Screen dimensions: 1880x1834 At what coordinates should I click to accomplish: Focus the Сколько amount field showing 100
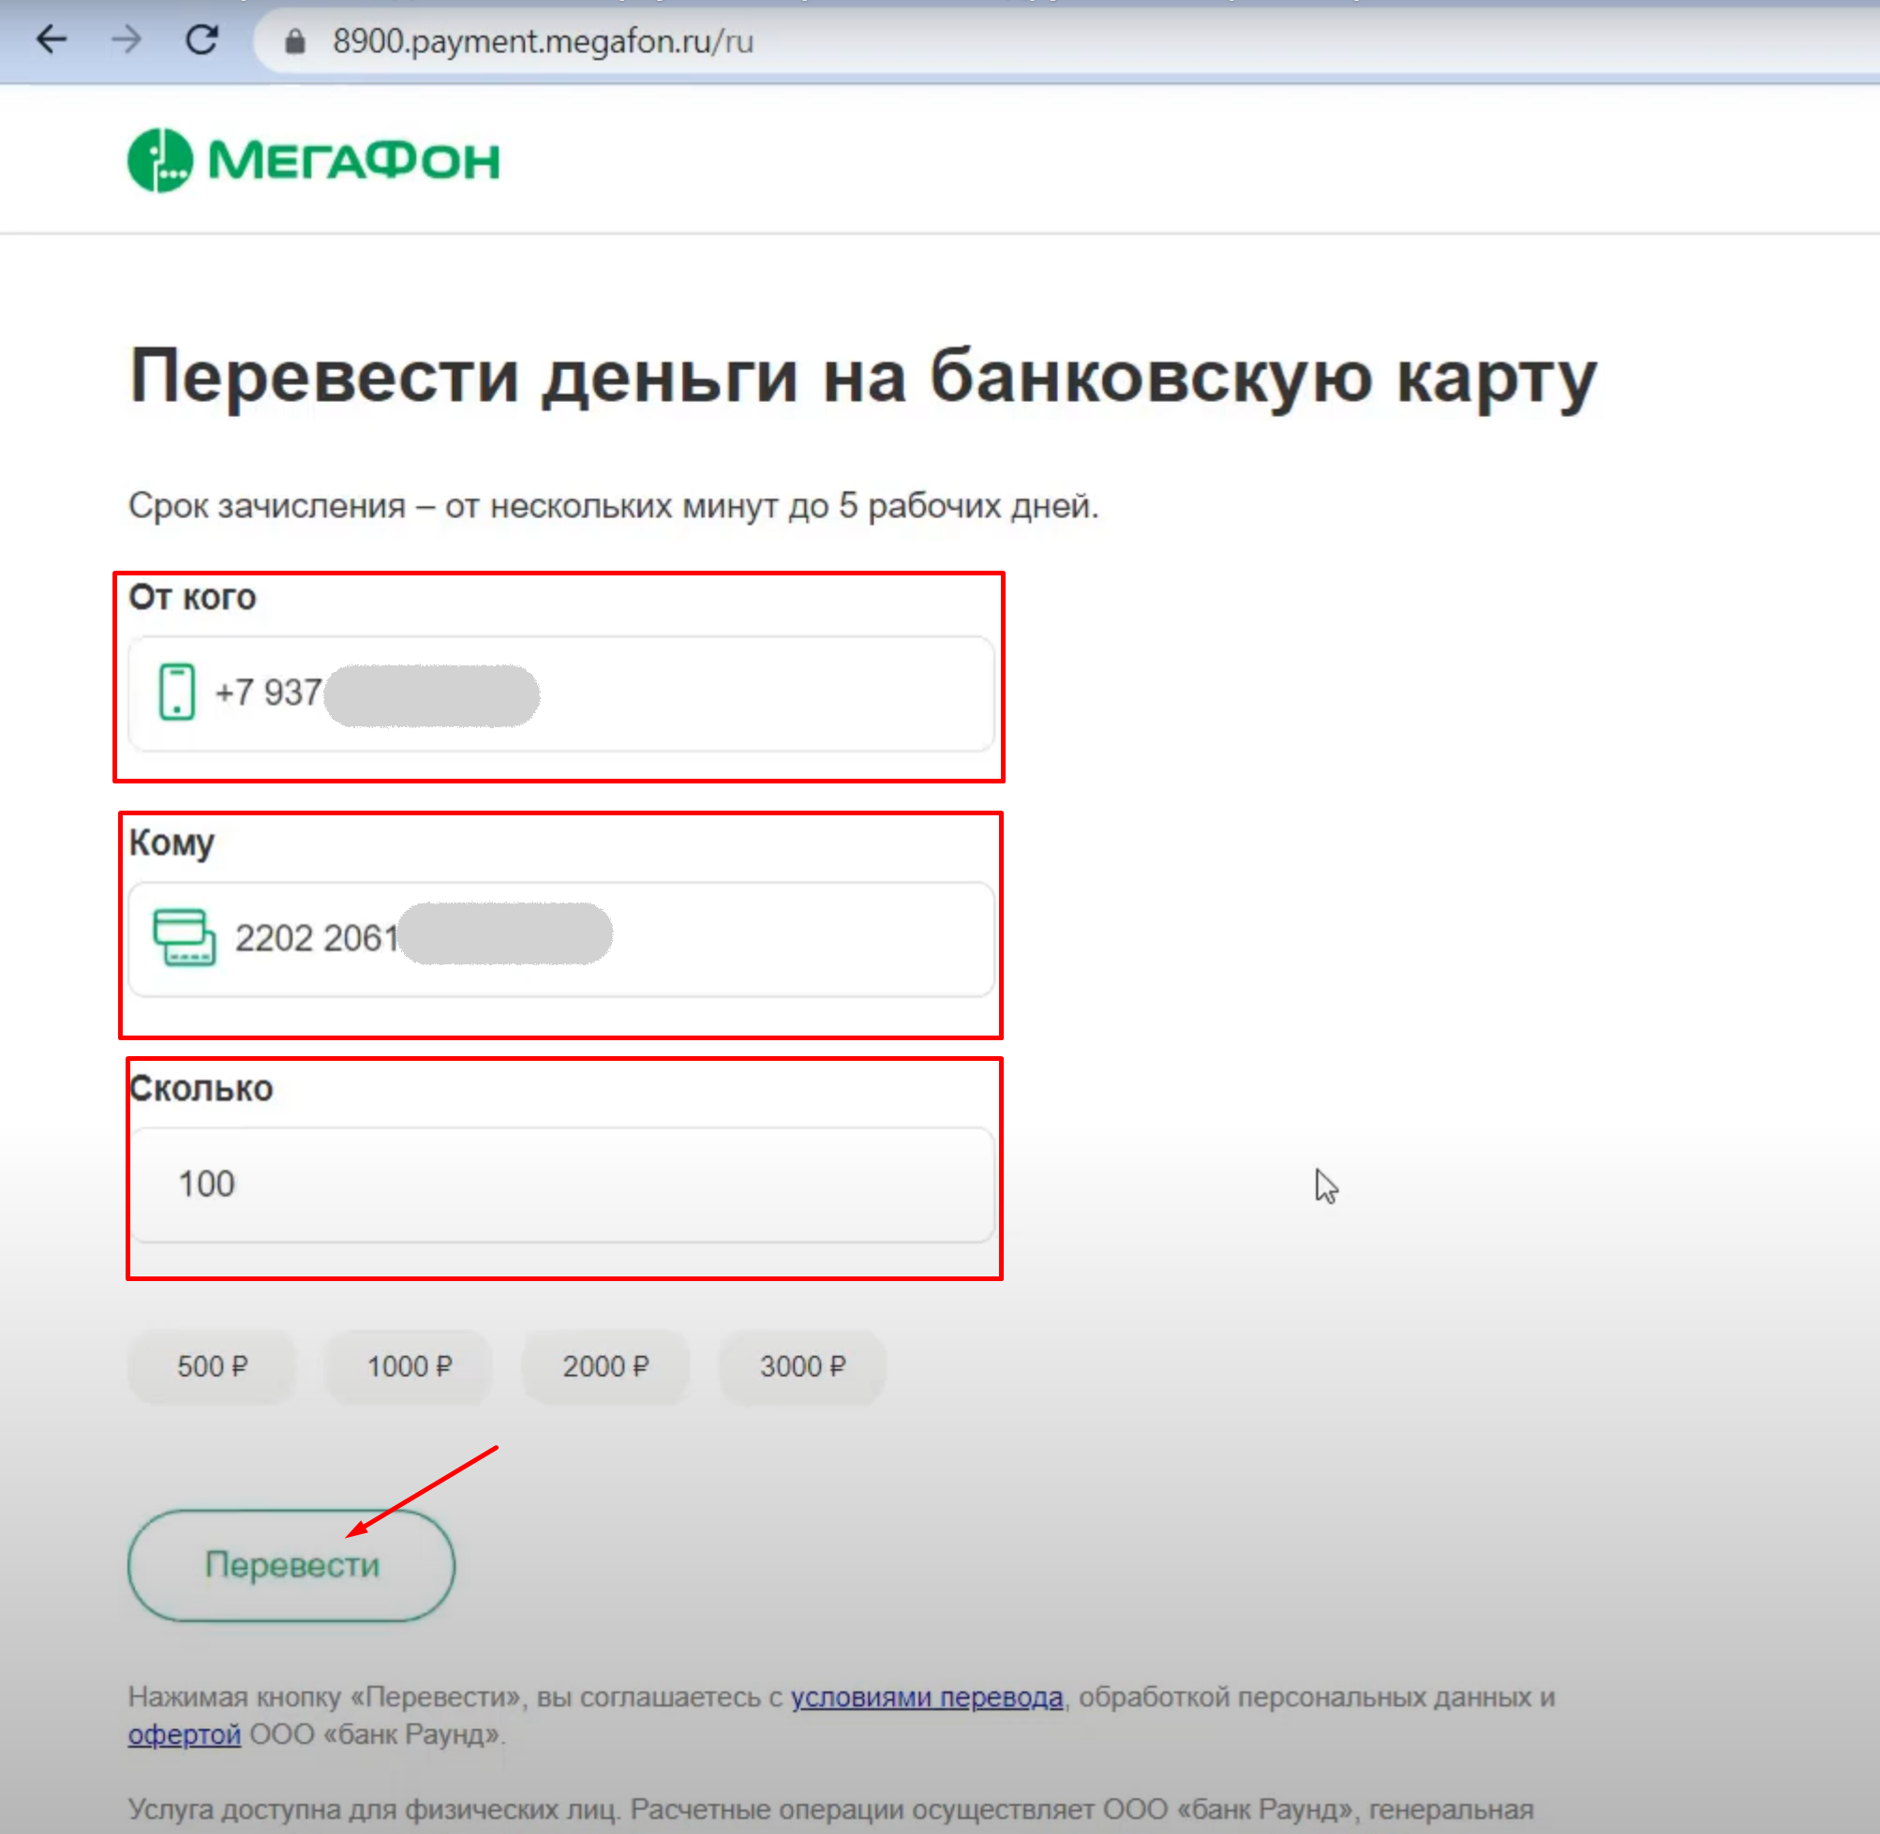[561, 1184]
